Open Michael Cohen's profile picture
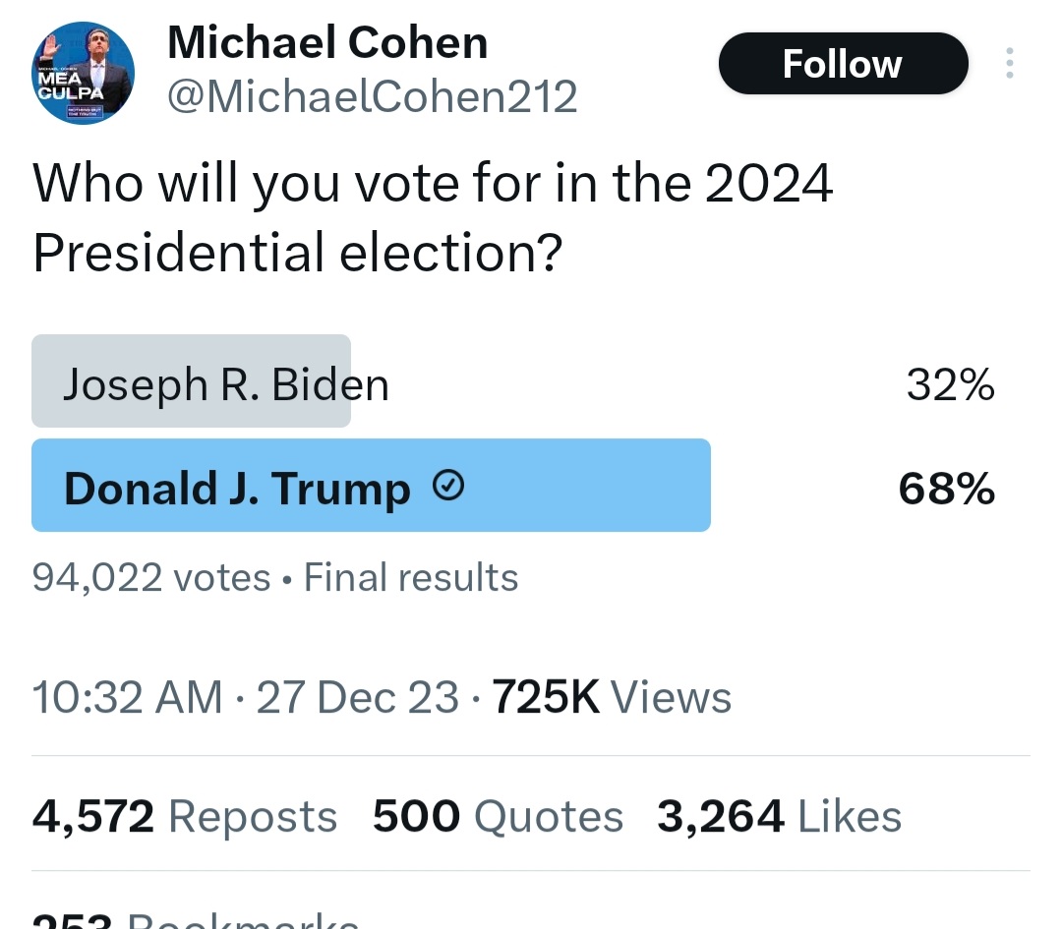This screenshot has height=929, width=1062. tap(84, 73)
